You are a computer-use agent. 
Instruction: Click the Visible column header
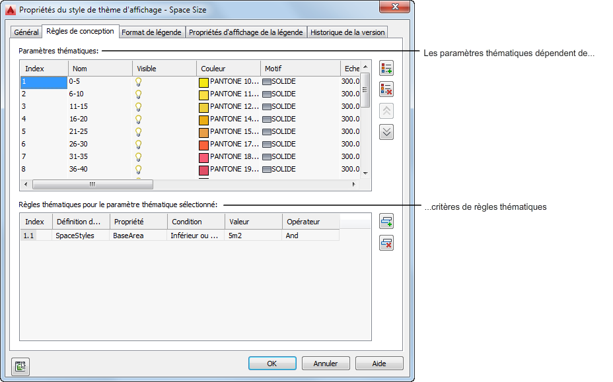(x=164, y=69)
